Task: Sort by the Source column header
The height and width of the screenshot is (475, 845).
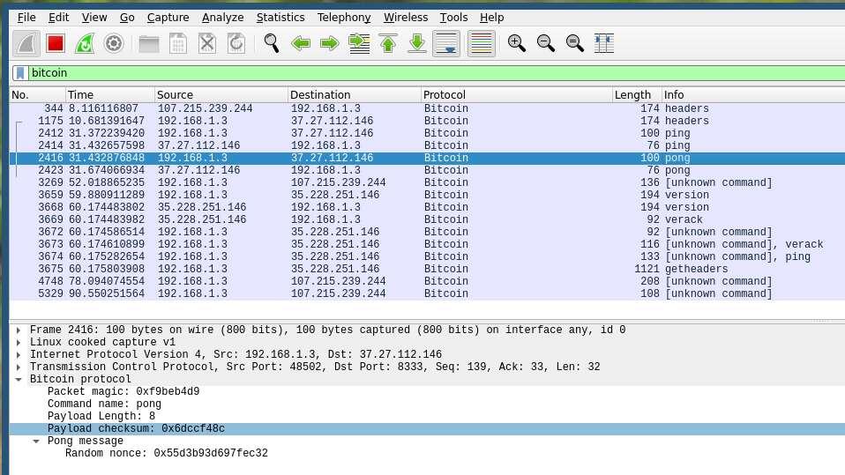Action: [x=221, y=95]
